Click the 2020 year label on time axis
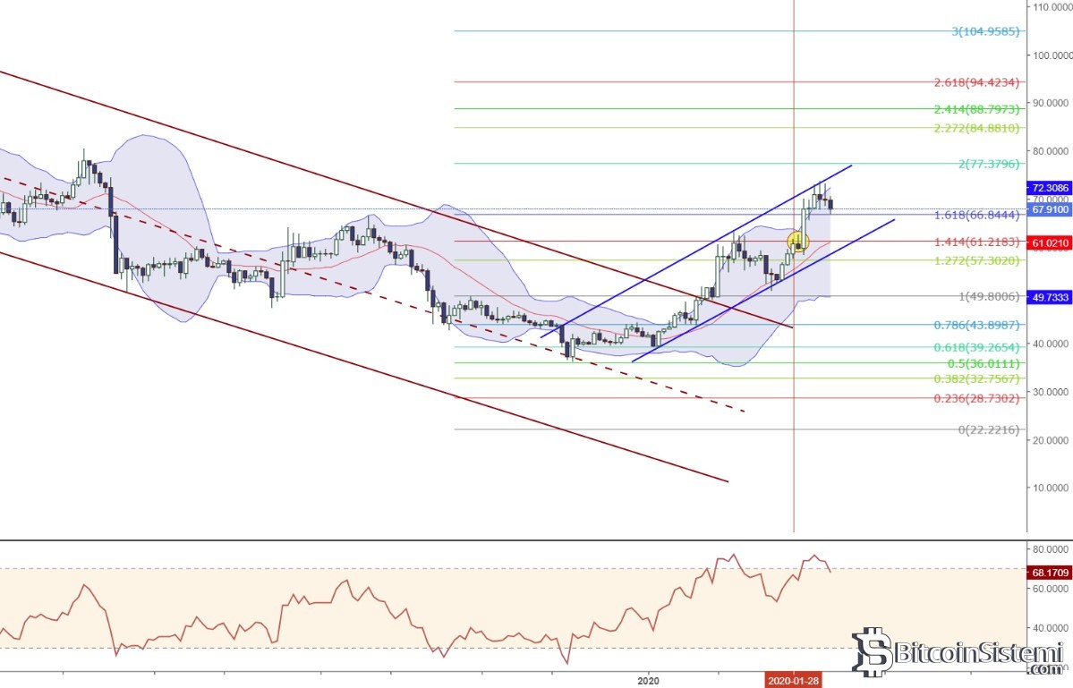1073x688 pixels. pos(649,680)
